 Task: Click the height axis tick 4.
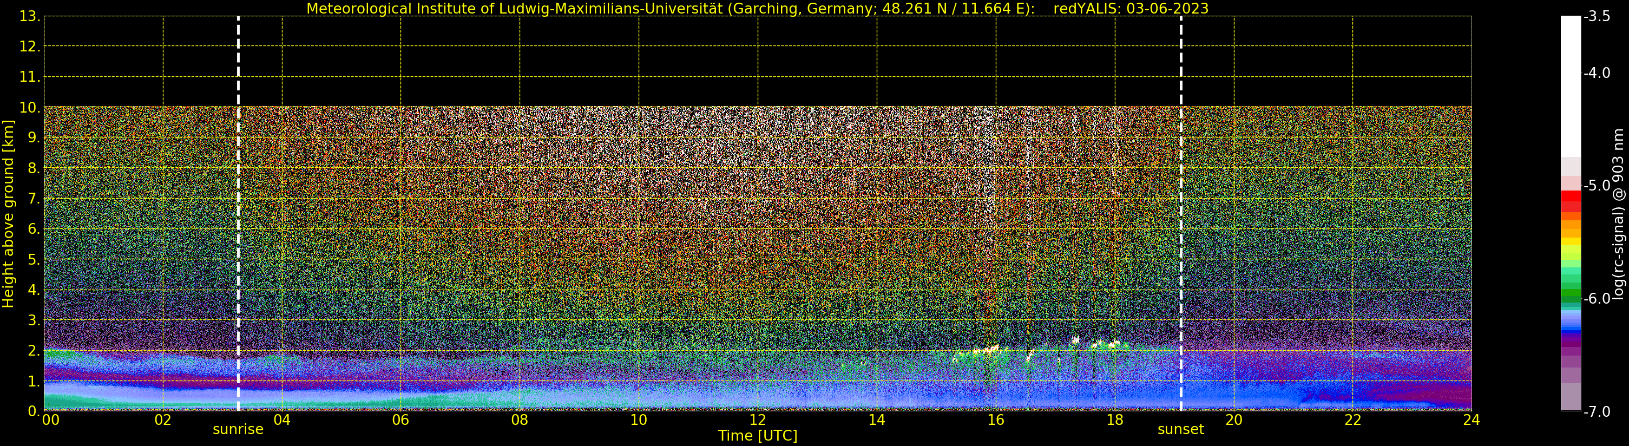33,290
